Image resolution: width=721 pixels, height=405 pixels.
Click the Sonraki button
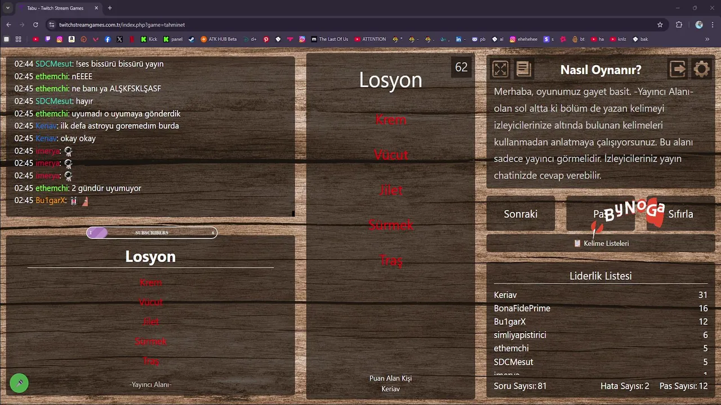[520, 214]
